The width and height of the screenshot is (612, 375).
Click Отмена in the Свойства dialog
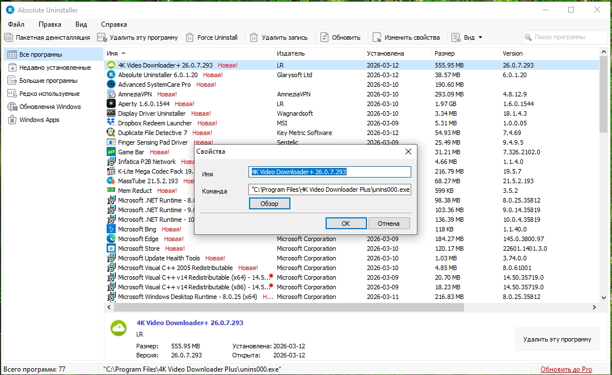coord(389,224)
